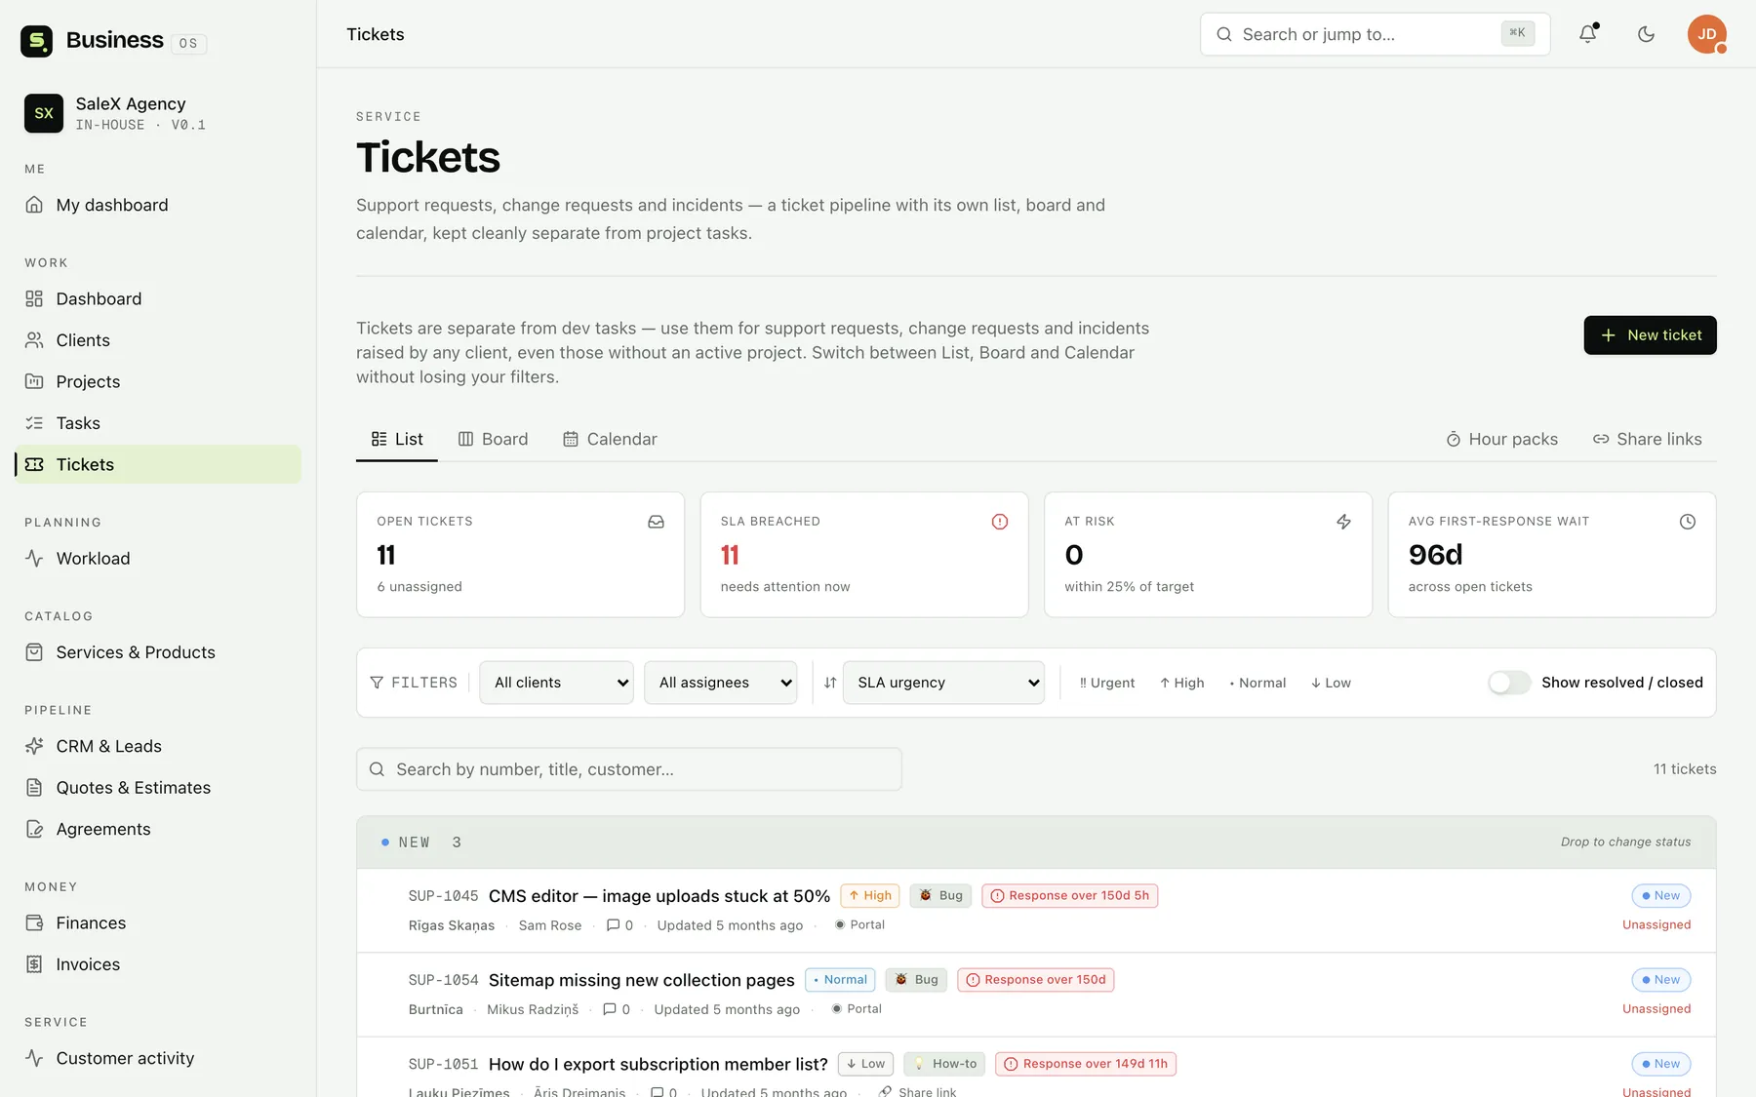
Task: Open the Share links page
Action: [x=1647, y=439]
